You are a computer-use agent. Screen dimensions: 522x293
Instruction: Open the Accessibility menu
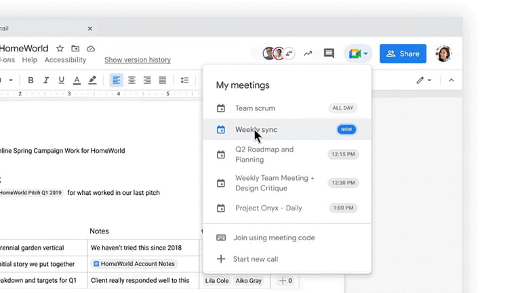pos(65,60)
